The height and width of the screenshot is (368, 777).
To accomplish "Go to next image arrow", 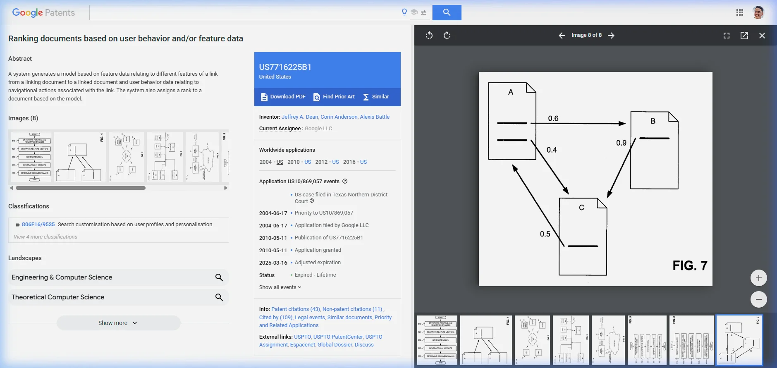I will tap(611, 36).
